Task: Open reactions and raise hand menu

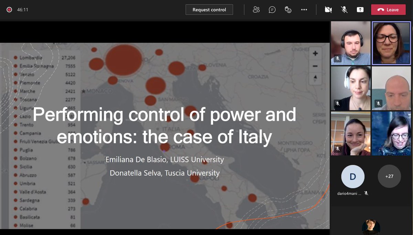Action: 288,10
